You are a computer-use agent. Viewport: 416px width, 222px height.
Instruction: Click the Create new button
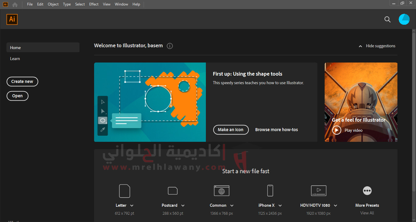[x=22, y=81]
